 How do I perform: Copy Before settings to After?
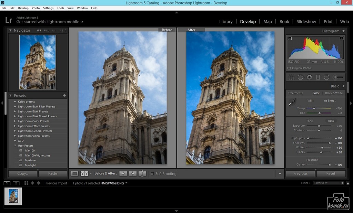pos(123,174)
